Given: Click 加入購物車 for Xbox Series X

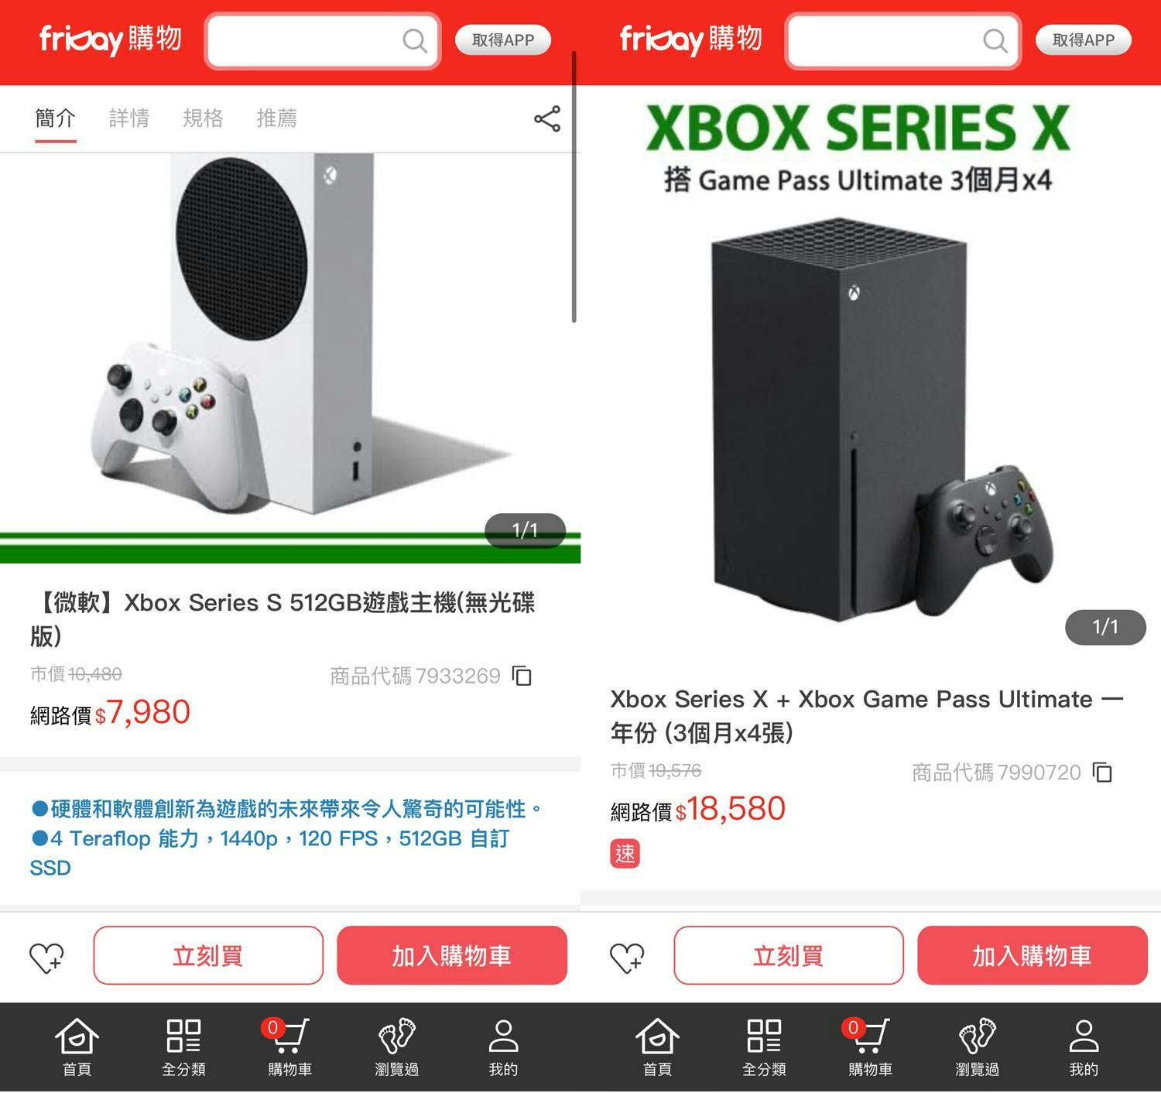Looking at the screenshot, I should click(x=1033, y=955).
